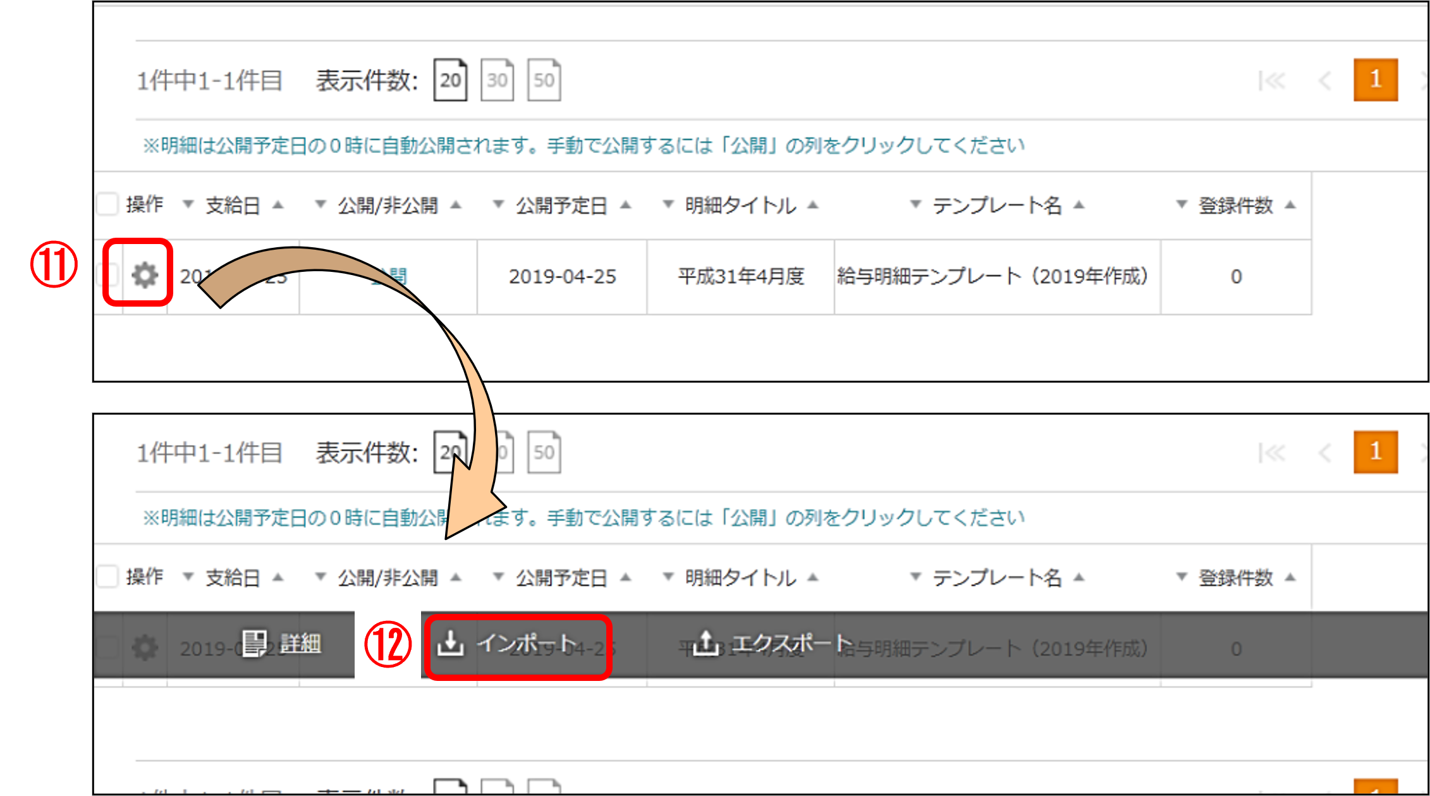
Task: Toggle the select-all checkbox in the lower table header
Action: tap(107, 577)
